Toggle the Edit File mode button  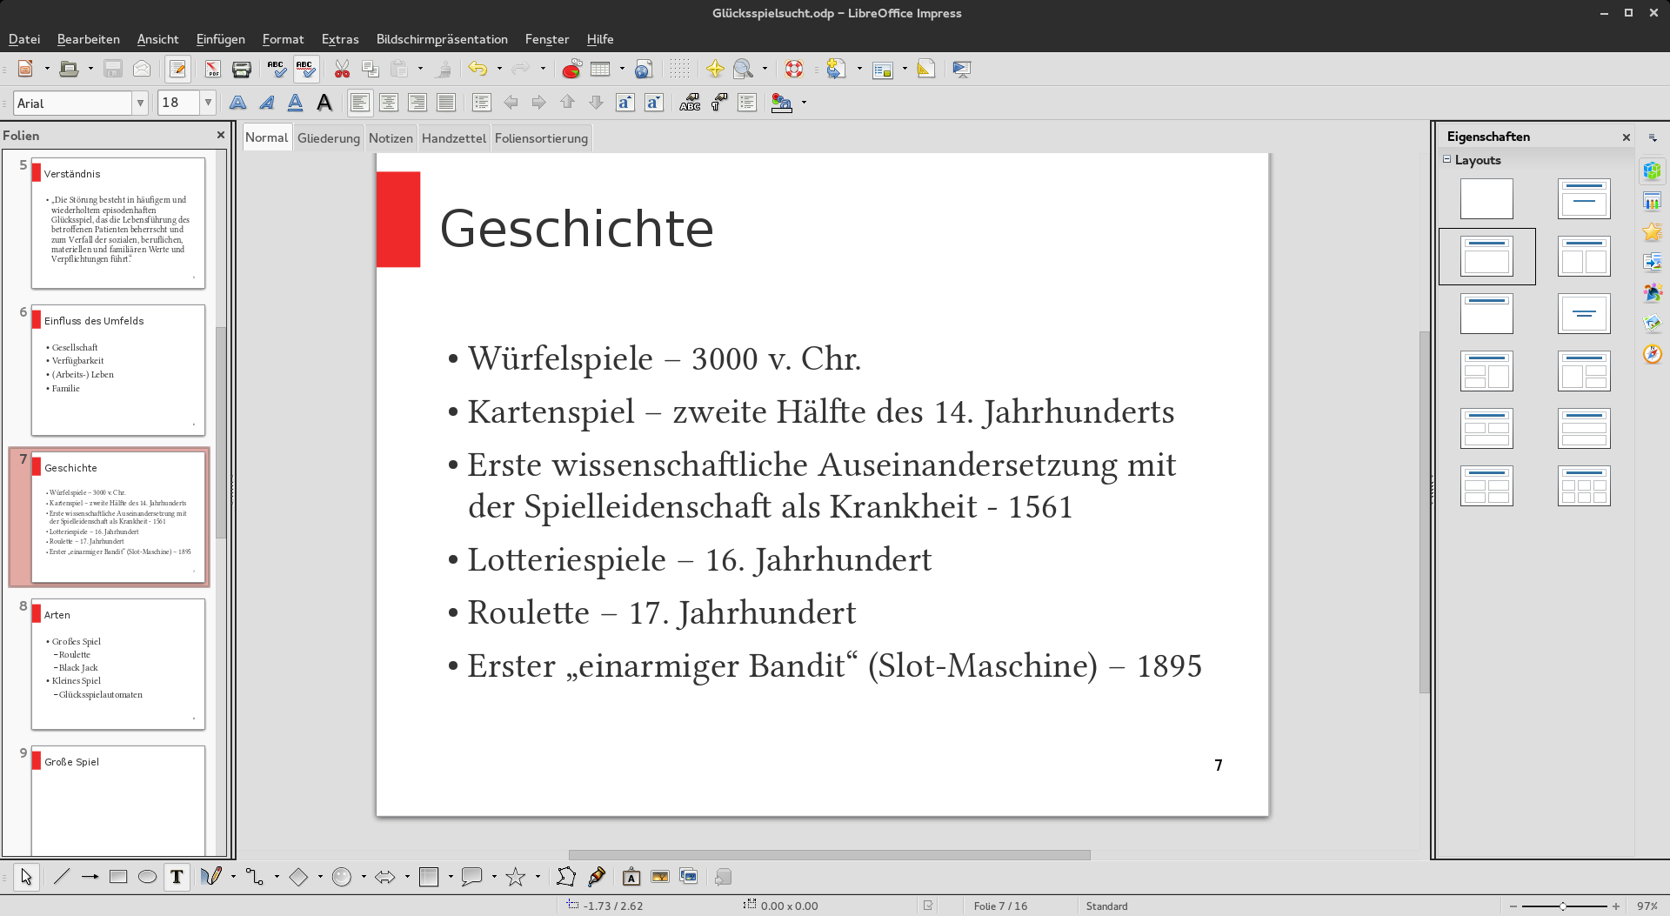tap(177, 70)
